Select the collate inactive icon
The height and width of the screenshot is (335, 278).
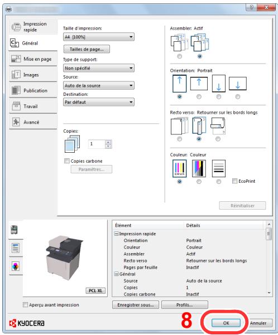(179, 43)
